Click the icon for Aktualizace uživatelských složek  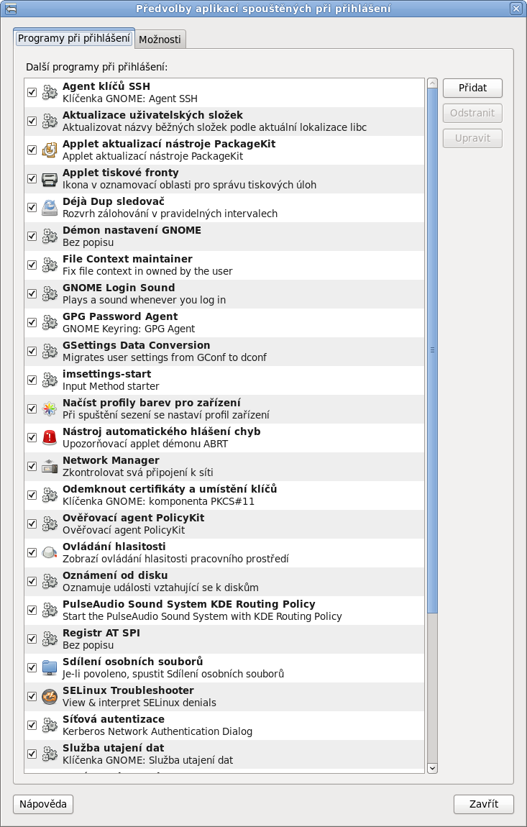pos(50,122)
